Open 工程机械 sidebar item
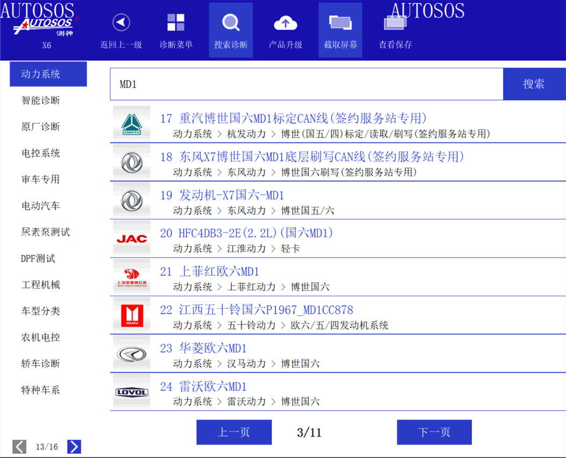 pos(40,285)
